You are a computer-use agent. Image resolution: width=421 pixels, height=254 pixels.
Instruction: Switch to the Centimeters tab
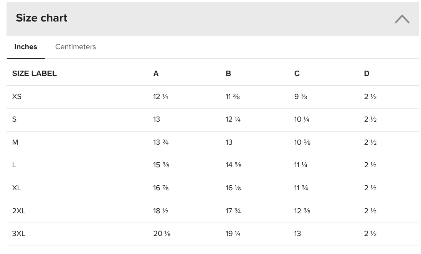(76, 47)
